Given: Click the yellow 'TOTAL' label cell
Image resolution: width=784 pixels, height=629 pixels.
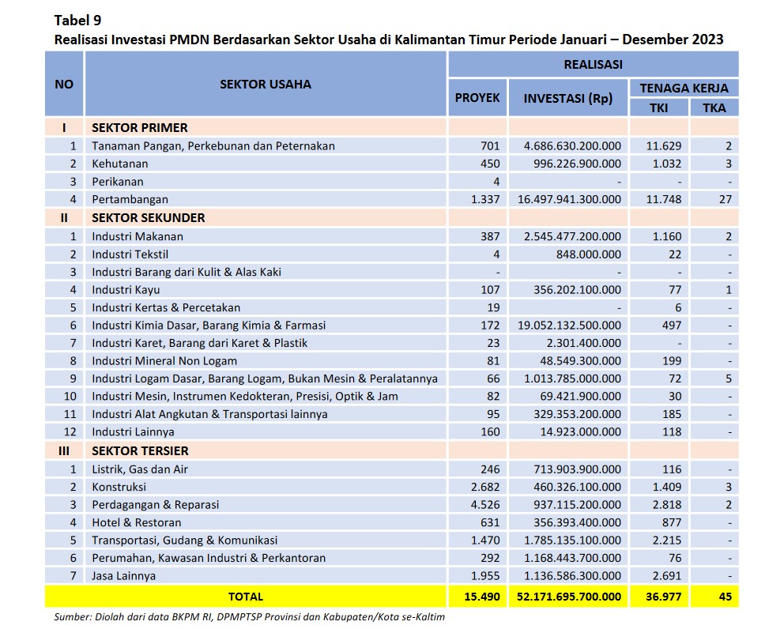Looking at the screenshot, I should click(246, 597).
